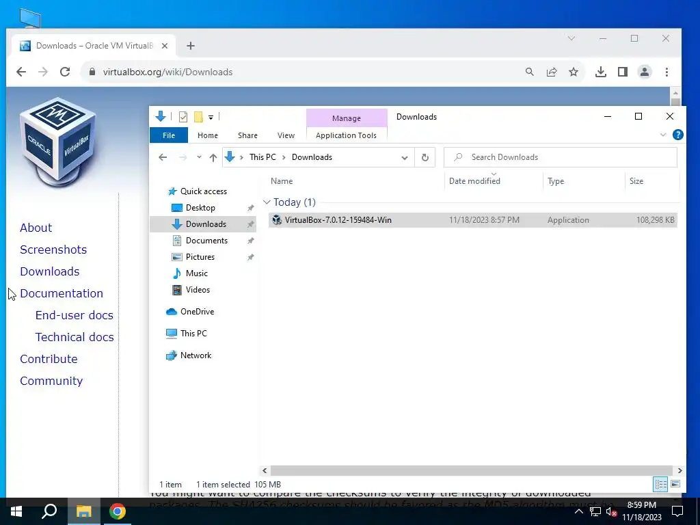Open a new Chrome tab with plus button
Screen dimensions: 700x525
[x=191, y=46]
